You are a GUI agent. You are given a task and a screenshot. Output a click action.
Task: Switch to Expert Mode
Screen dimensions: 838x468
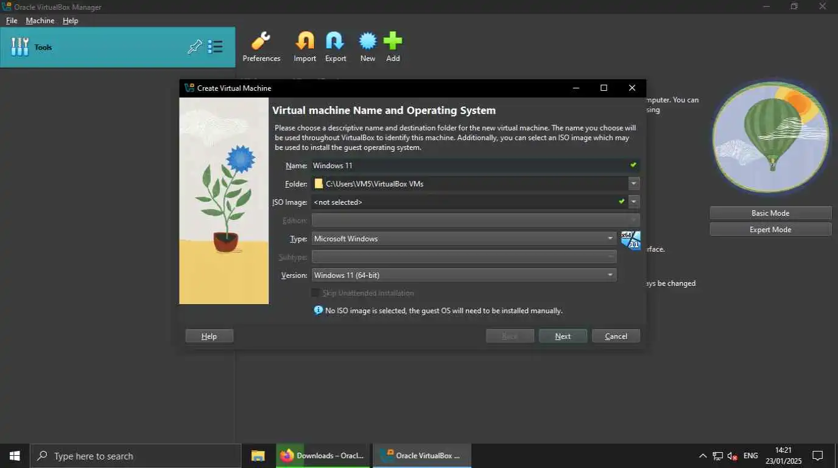tap(770, 229)
